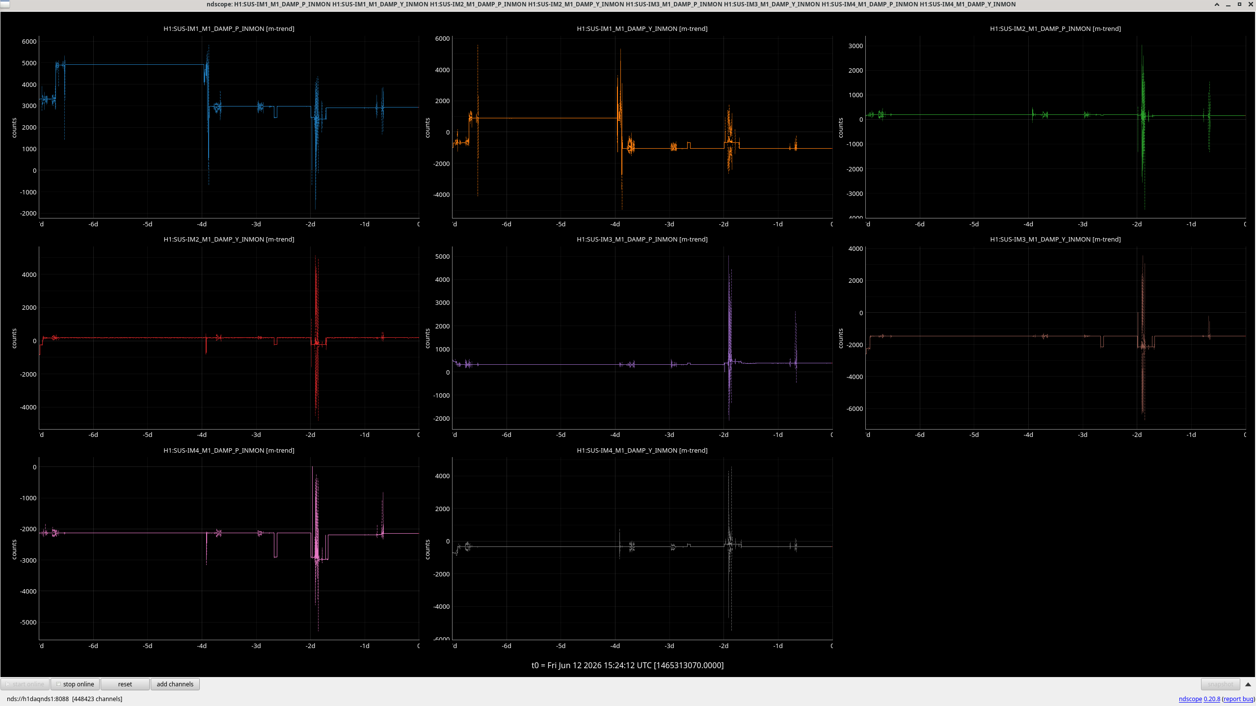Open the window menu icon in the title bar

[5, 4]
